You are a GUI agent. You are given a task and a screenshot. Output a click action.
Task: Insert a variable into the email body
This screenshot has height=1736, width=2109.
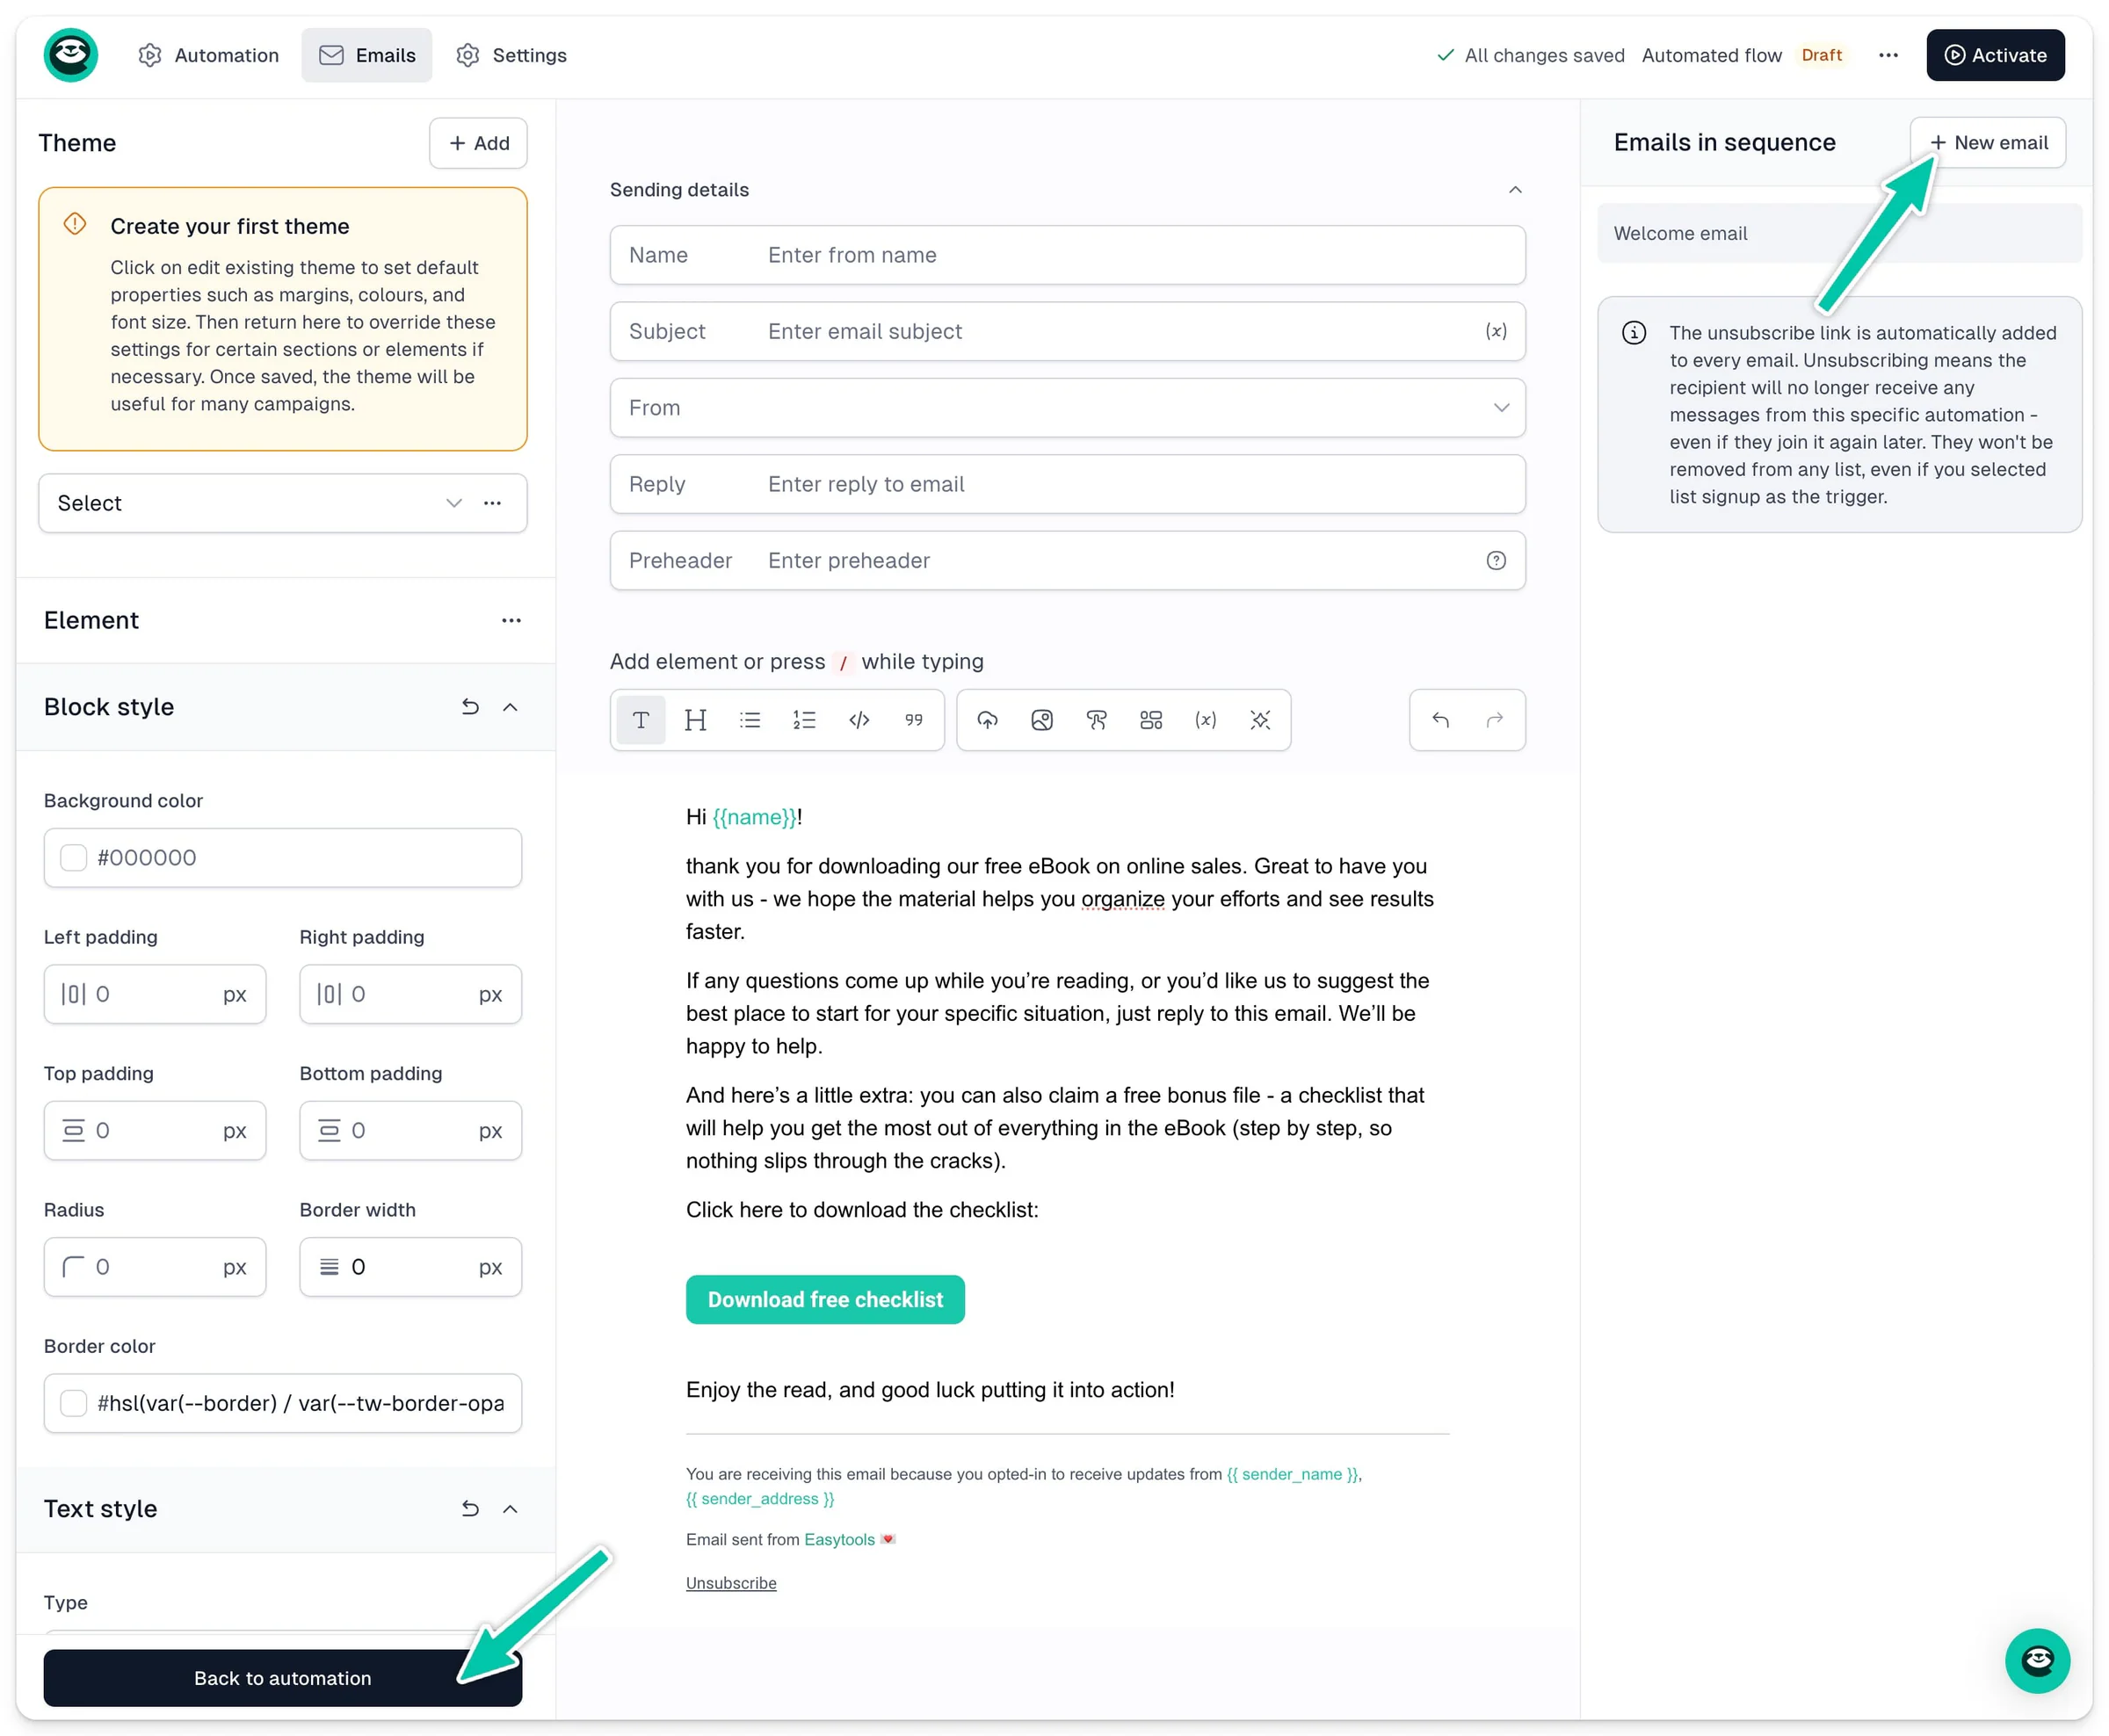point(1205,720)
